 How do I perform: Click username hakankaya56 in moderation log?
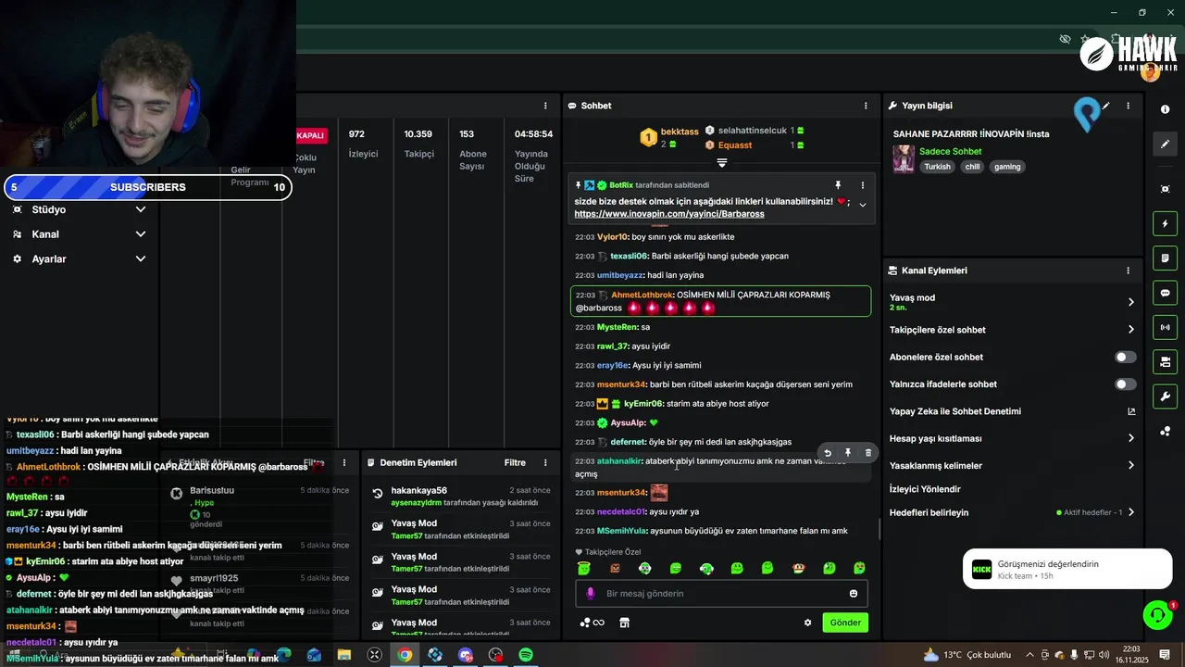point(418,491)
